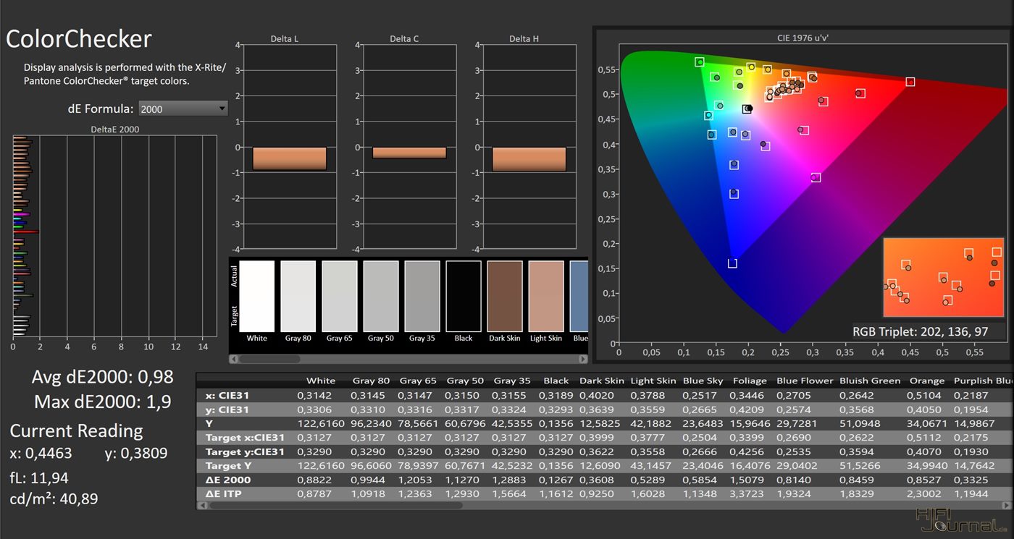Image resolution: width=1014 pixels, height=539 pixels.
Task: Click the Foliage column header
Action: (x=749, y=381)
